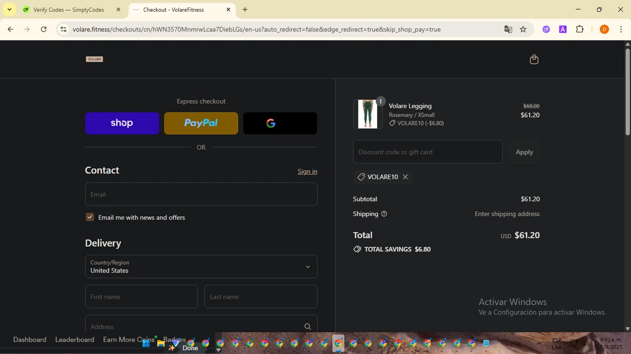631x354 pixels.
Task: Remove the VOLARE10 discount code
Action: pos(405,177)
